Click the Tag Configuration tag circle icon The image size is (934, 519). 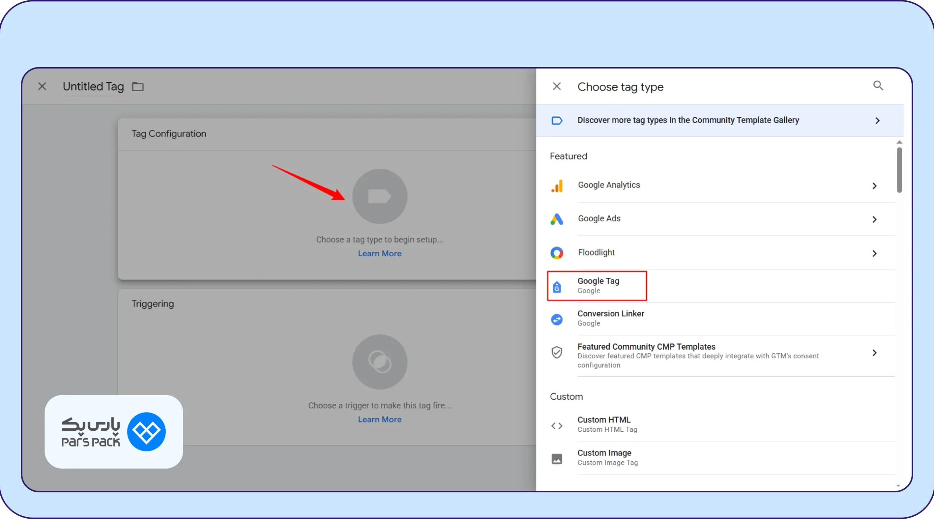coord(379,196)
